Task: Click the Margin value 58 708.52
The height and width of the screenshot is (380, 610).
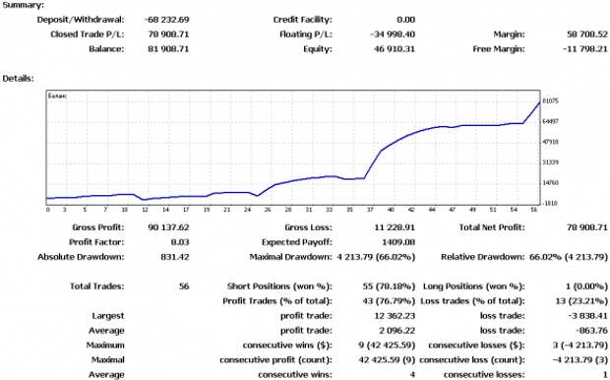Action: tap(587, 34)
